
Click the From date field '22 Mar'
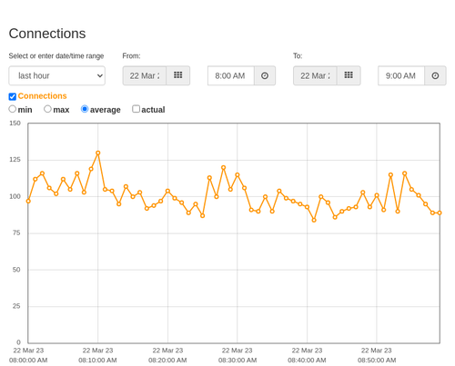click(145, 75)
